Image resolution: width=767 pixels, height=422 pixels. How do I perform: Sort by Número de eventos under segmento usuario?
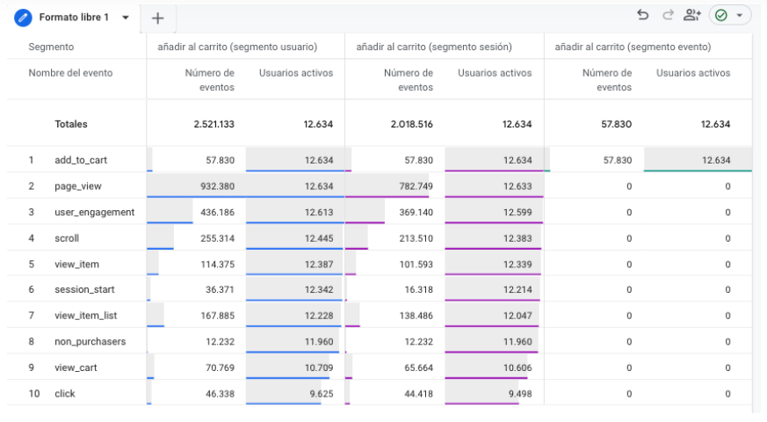pos(209,80)
